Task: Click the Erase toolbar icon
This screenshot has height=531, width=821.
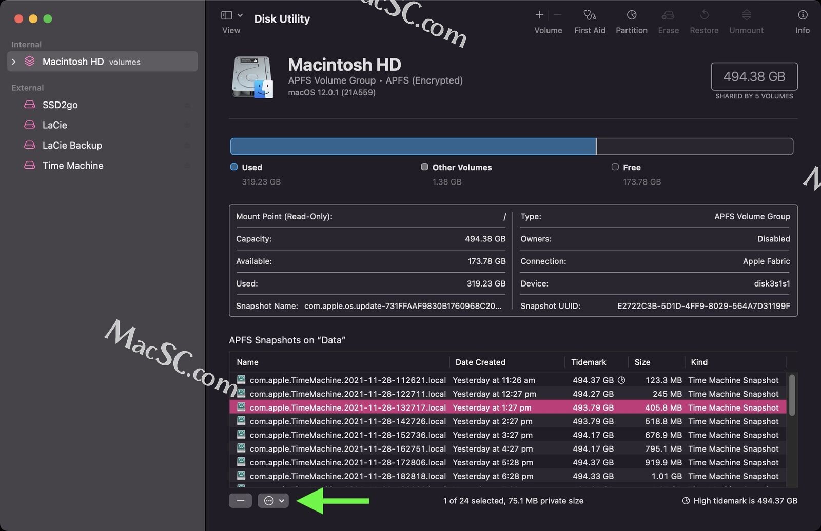Action: (668, 15)
